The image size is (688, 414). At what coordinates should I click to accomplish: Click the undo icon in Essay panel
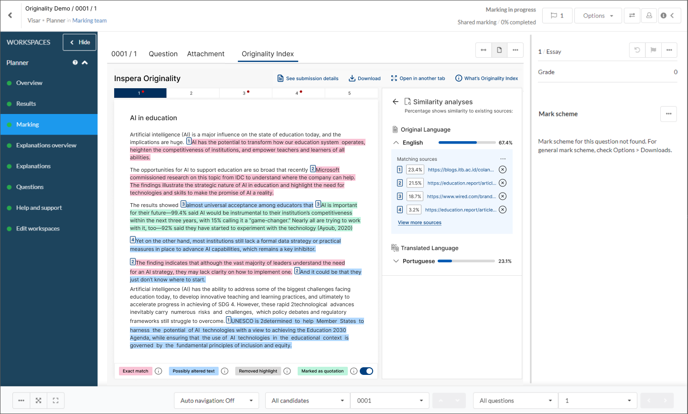pos(637,50)
